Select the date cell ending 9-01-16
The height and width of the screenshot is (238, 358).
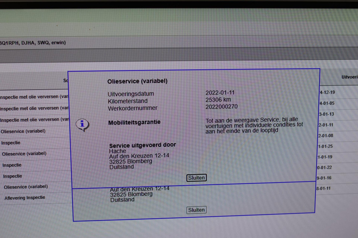tap(324, 178)
